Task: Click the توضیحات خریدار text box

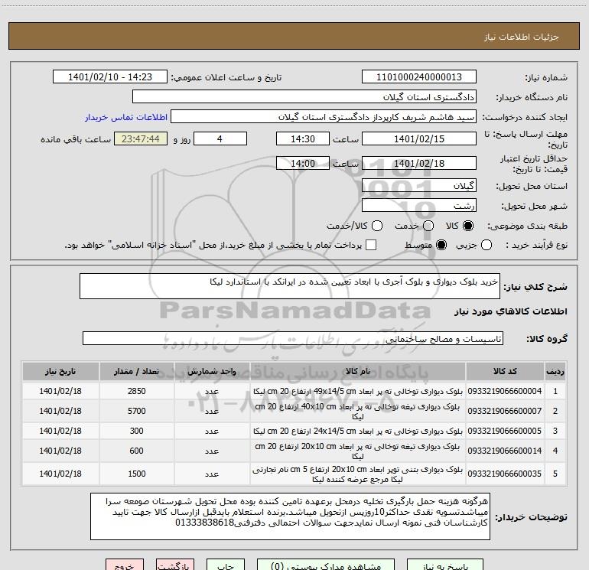Action: (290, 516)
